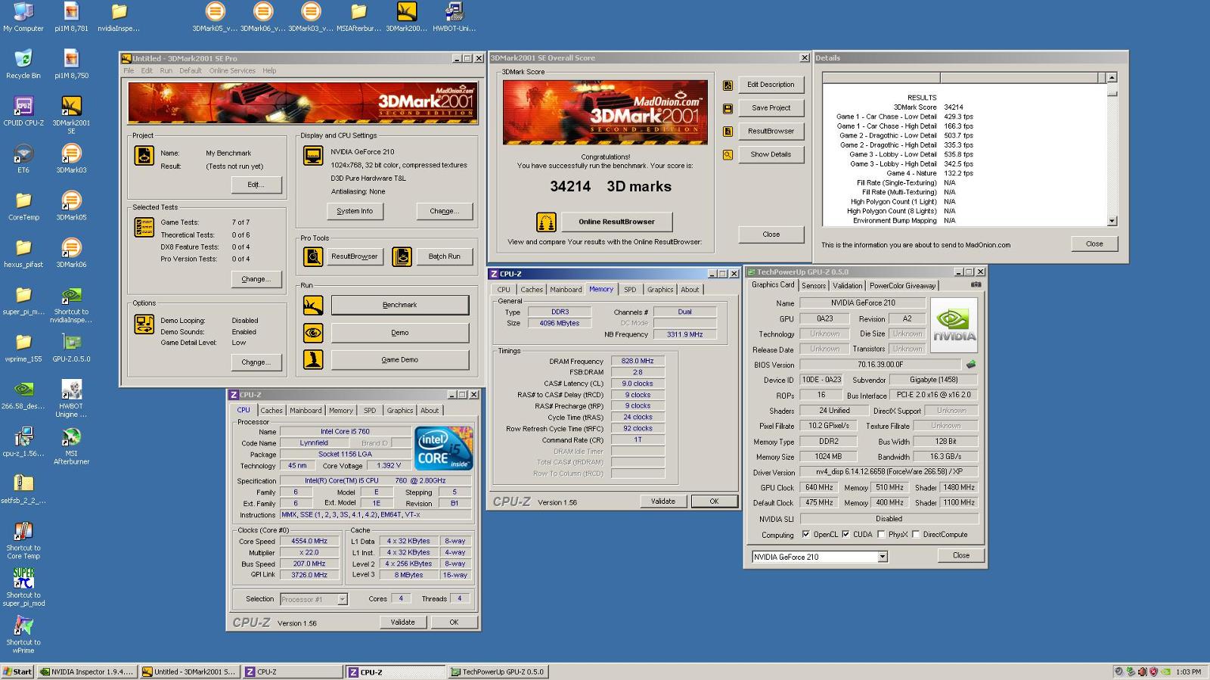This screenshot has height=680, width=1210.
Task: Click the Game Demo joystick icon
Action: coord(313,359)
